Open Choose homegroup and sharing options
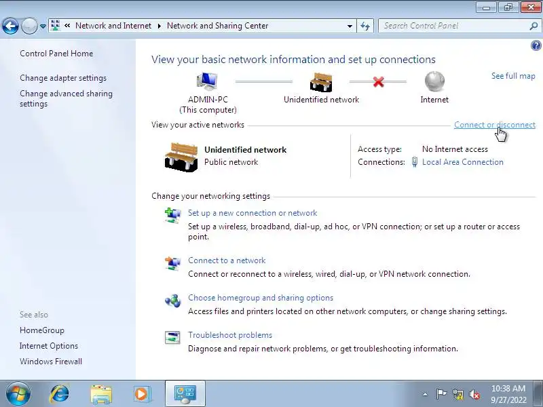 [x=261, y=298]
